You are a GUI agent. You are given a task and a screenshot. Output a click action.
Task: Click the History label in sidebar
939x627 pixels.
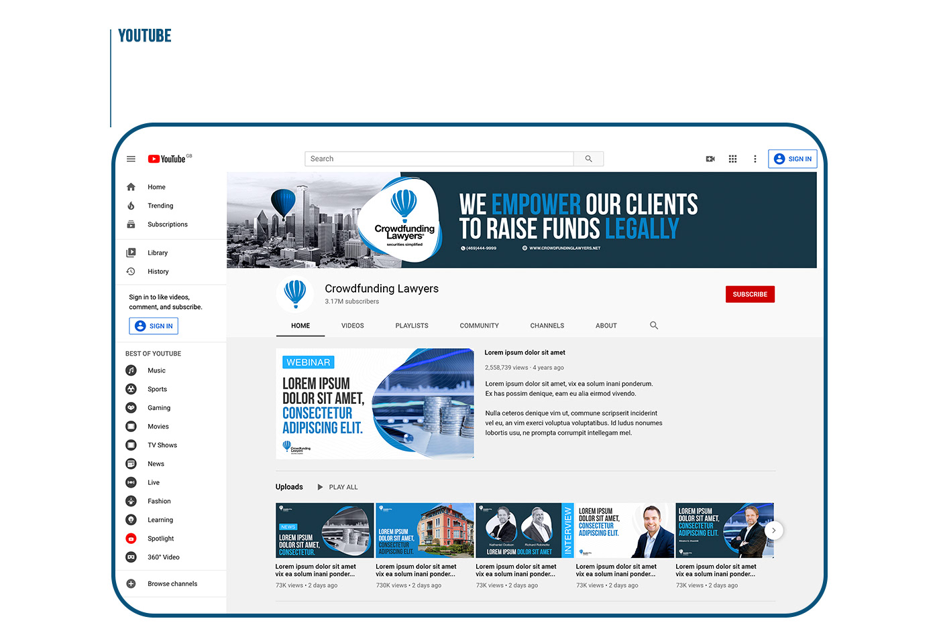tap(158, 271)
